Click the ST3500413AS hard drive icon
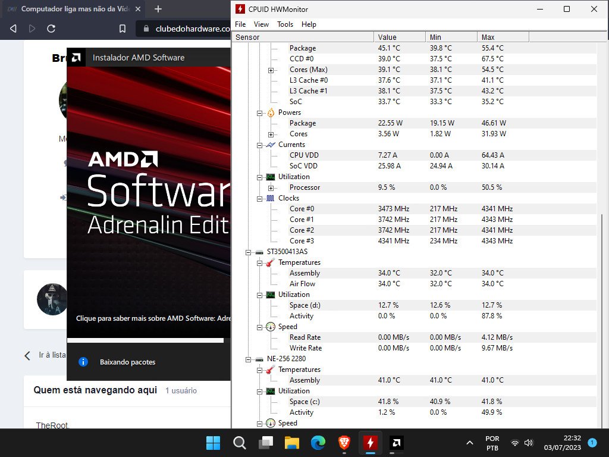The width and height of the screenshot is (609, 457). (x=259, y=252)
